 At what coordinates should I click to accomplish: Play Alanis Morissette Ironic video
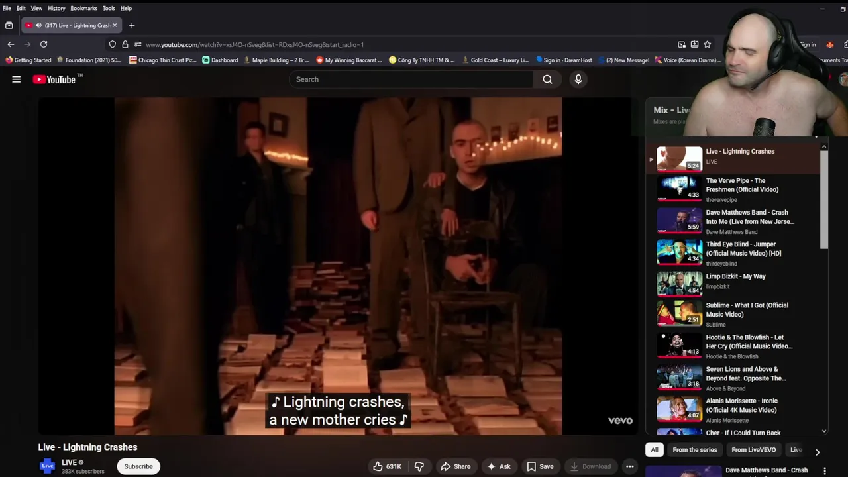[x=733, y=409]
